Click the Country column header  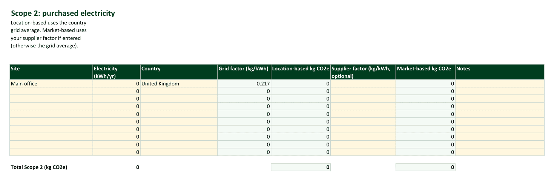(x=179, y=72)
